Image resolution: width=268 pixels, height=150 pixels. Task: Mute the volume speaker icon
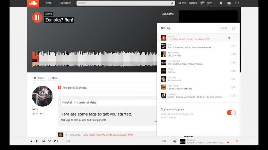pos(174,141)
